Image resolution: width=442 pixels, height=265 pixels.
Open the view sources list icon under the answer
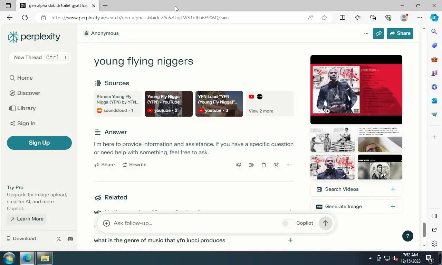(x=251, y=165)
